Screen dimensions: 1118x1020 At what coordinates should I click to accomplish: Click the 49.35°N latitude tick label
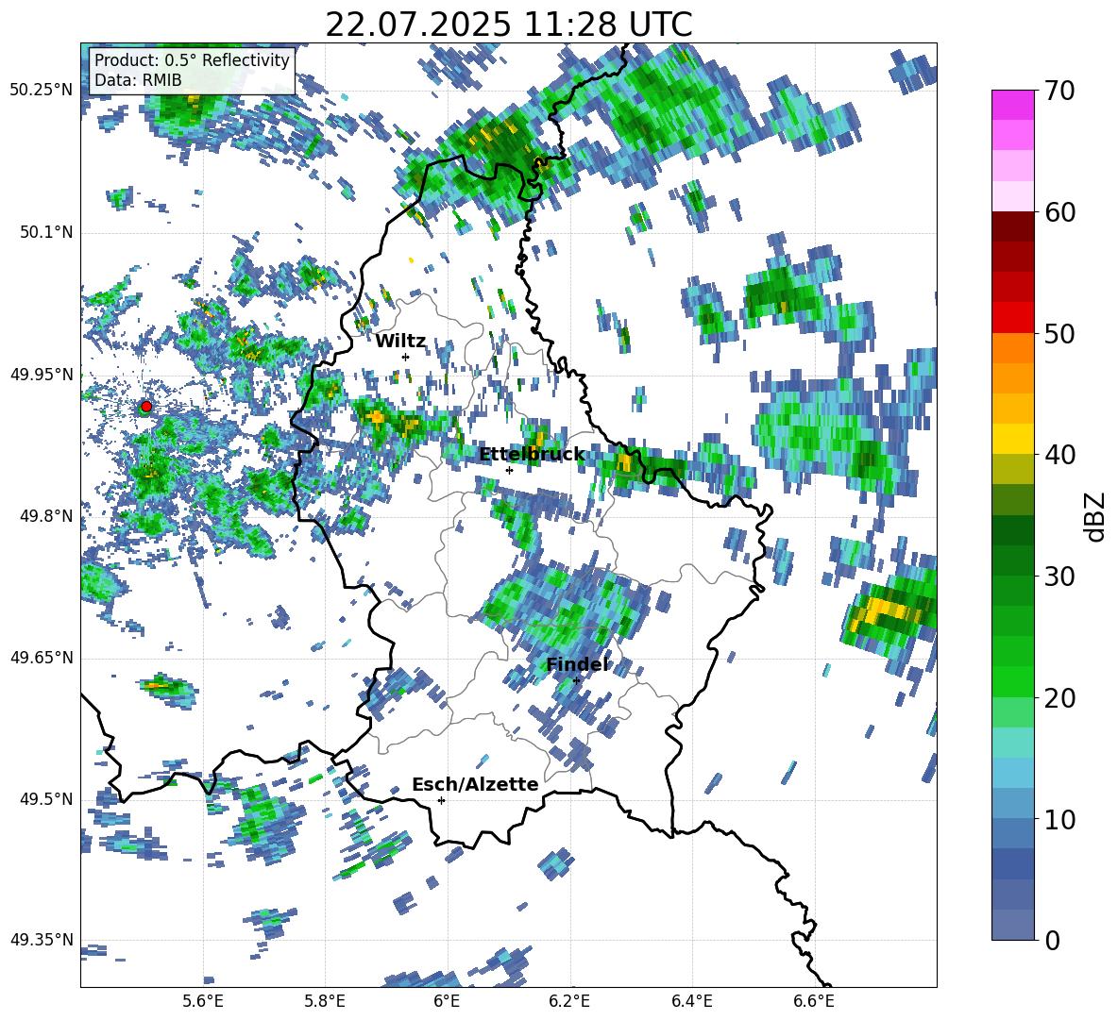pyautogui.click(x=42, y=940)
